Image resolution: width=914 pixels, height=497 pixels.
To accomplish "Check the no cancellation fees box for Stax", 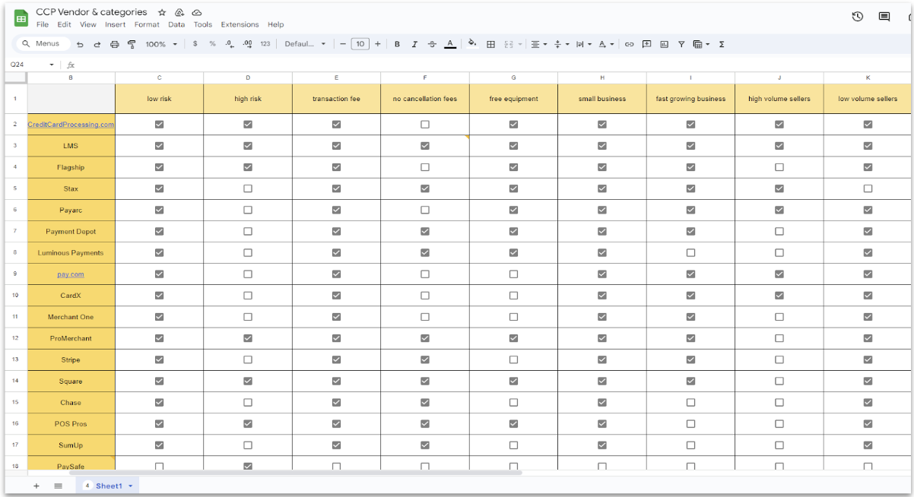I will tap(425, 188).
